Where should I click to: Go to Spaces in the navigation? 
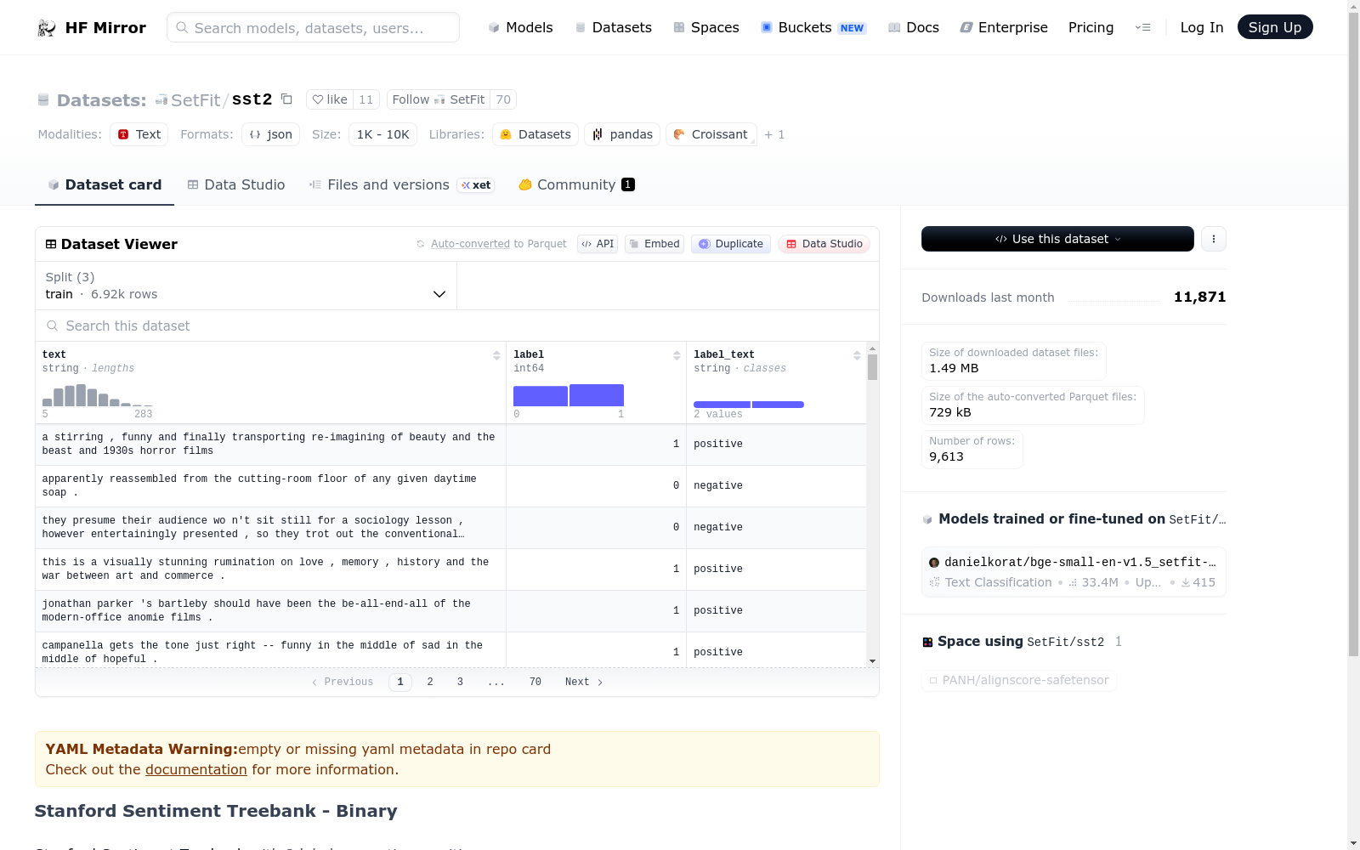pyautogui.click(x=706, y=27)
